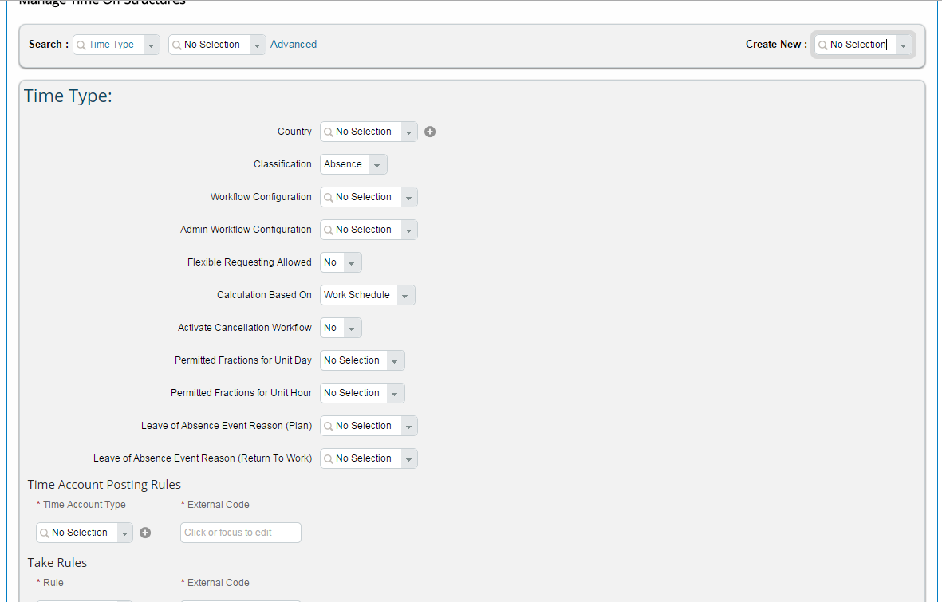
Task: Click the Calculation Based On label
Action: pos(264,295)
